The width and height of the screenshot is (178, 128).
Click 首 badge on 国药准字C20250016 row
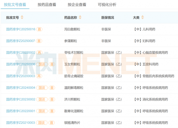click(x=39, y=29)
